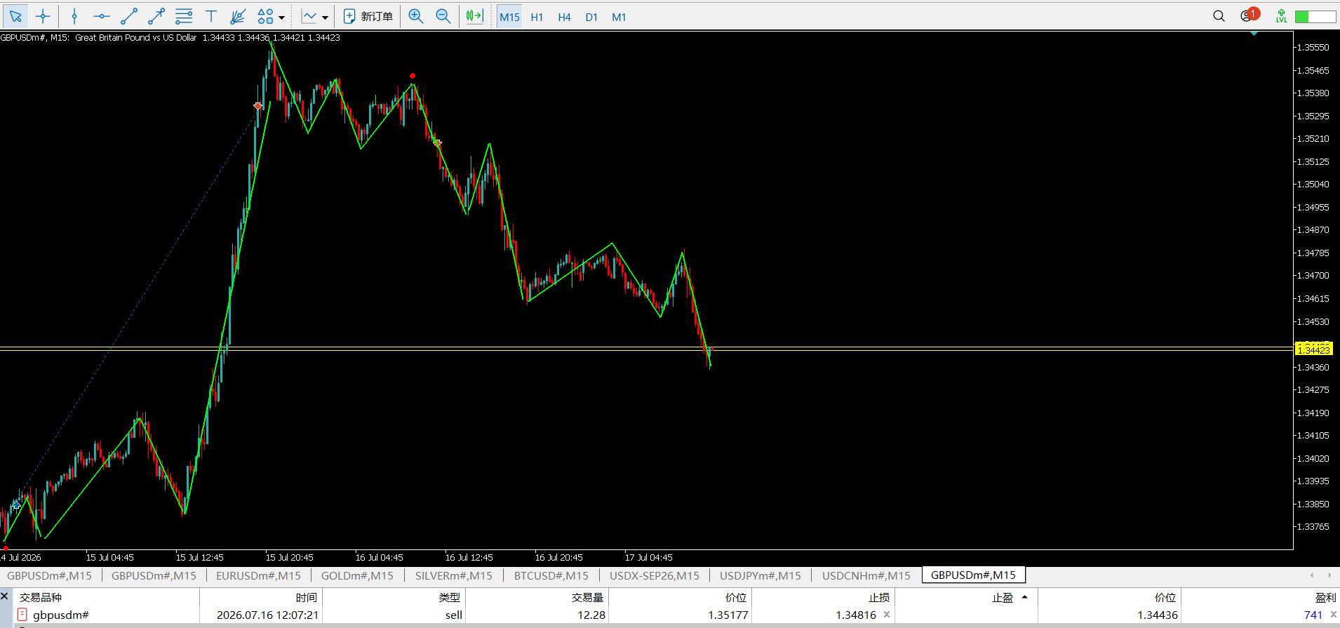
Task: Switch timeframe to D1
Action: click(591, 17)
